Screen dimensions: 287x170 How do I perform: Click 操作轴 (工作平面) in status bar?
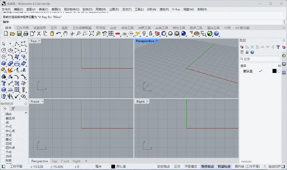tap(247, 167)
